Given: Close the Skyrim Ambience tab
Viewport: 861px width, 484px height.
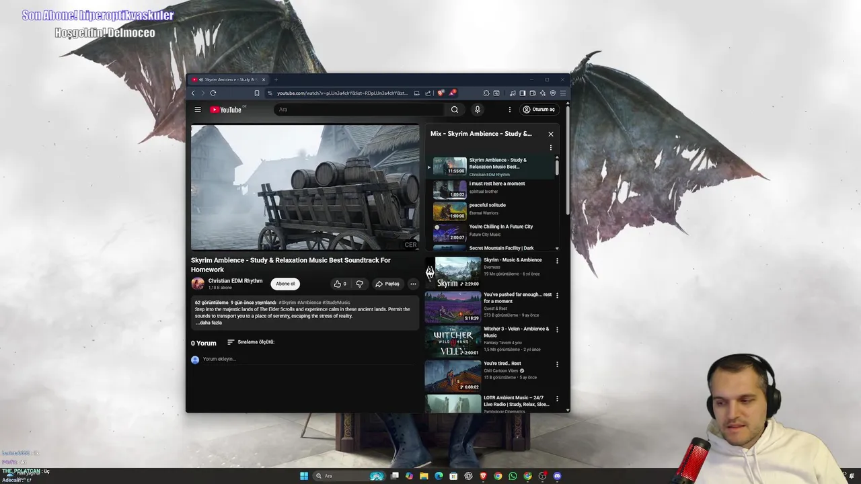Looking at the screenshot, I should tap(264, 79).
